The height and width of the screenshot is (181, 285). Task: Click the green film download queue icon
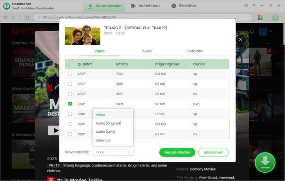point(275,17)
